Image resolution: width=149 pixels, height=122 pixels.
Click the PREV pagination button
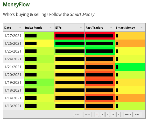(87, 114)
